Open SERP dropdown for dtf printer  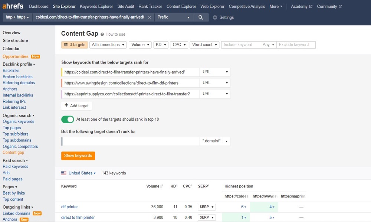pos(207,207)
